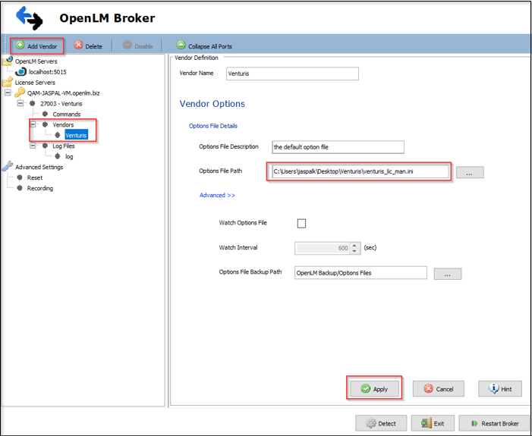Enable the Watch Options File checkbox
This screenshot has height=436, width=532.
tap(301, 223)
